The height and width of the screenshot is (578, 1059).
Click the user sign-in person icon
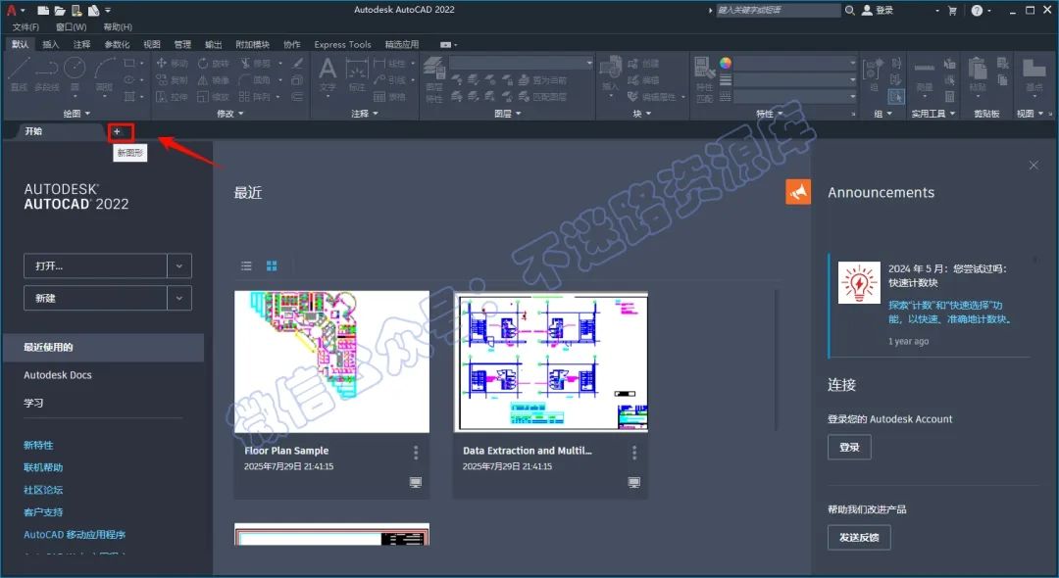pos(867,10)
